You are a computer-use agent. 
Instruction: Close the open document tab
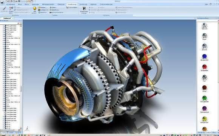coord(13,18)
